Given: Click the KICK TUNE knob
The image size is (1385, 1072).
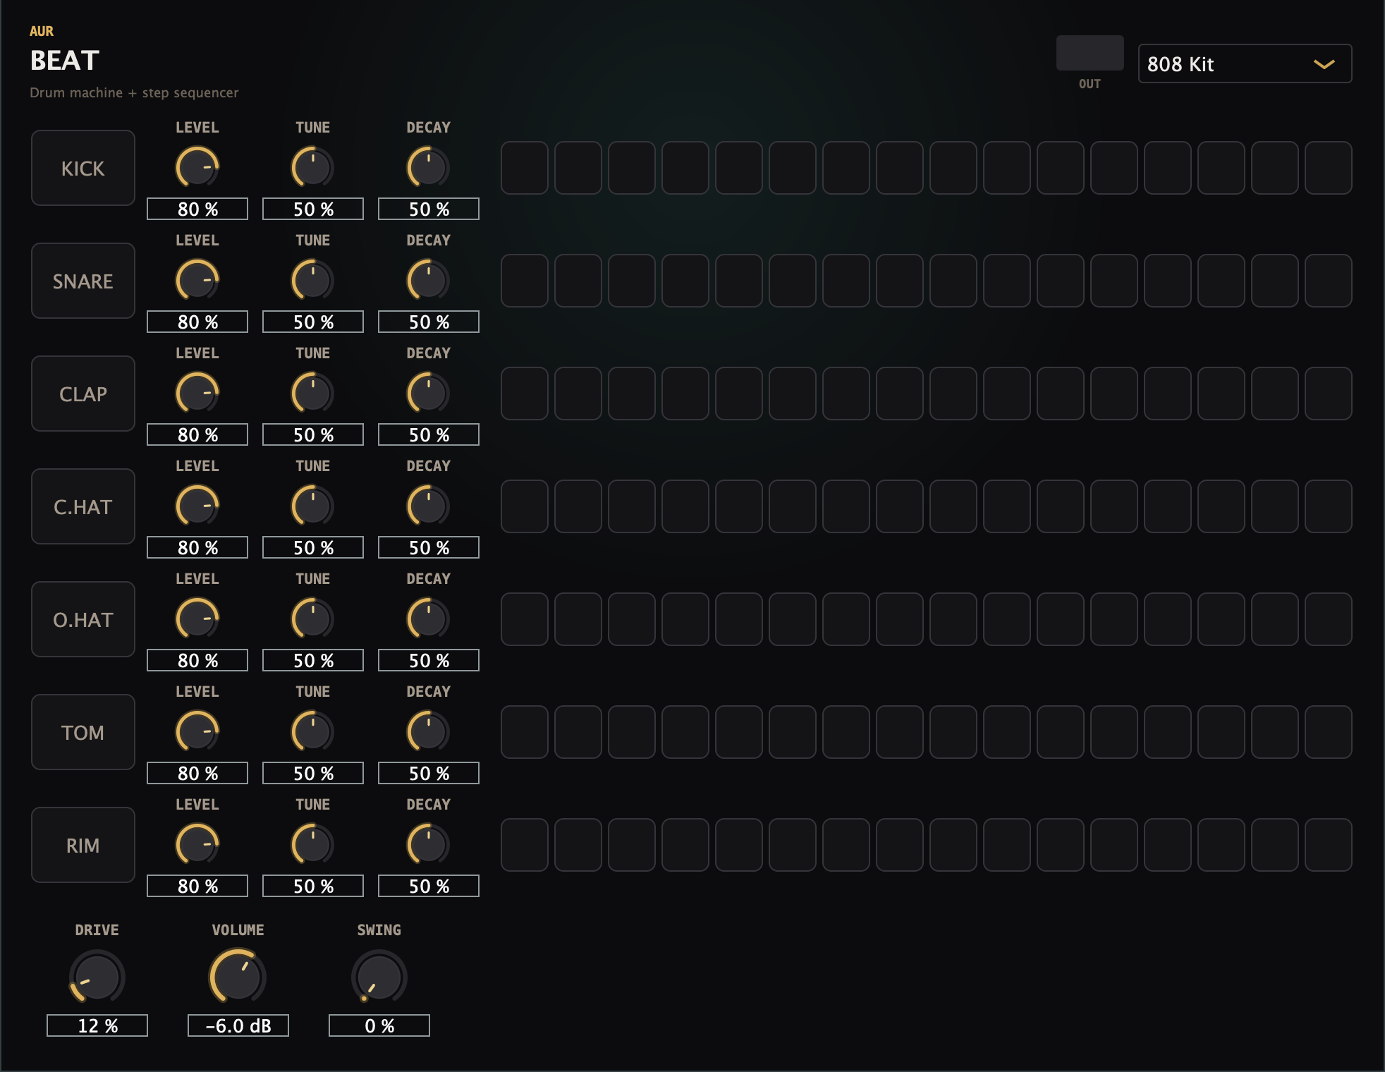Looking at the screenshot, I should (313, 167).
